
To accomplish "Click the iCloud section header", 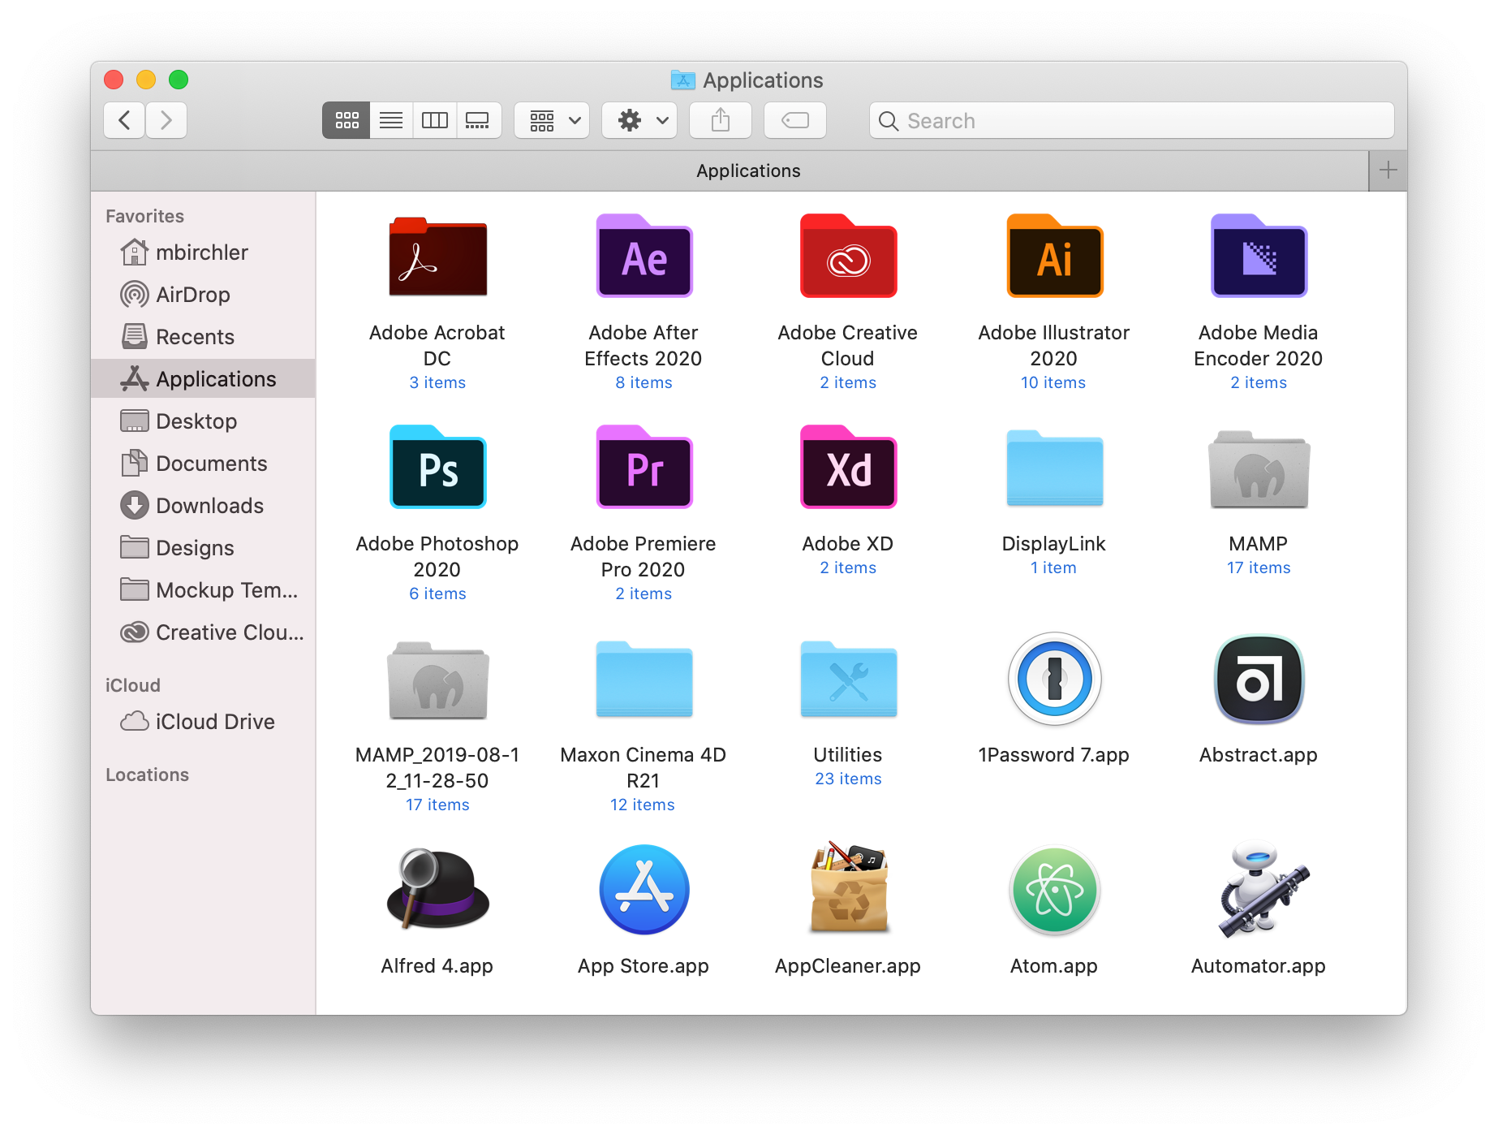I will coord(133,686).
